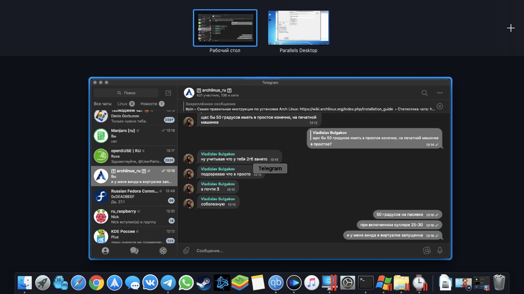Open the Finder icon in the Dock
The width and height of the screenshot is (524, 294).
25,283
